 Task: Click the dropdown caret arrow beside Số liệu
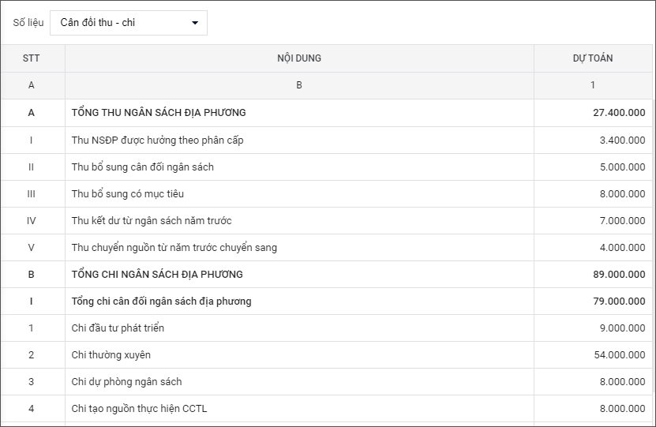(x=195, y=23)
